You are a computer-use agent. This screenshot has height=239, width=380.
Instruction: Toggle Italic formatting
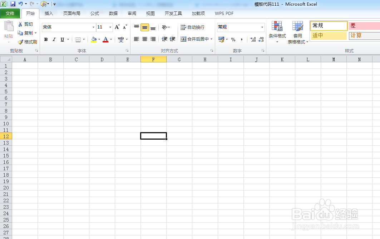(54, 39)
